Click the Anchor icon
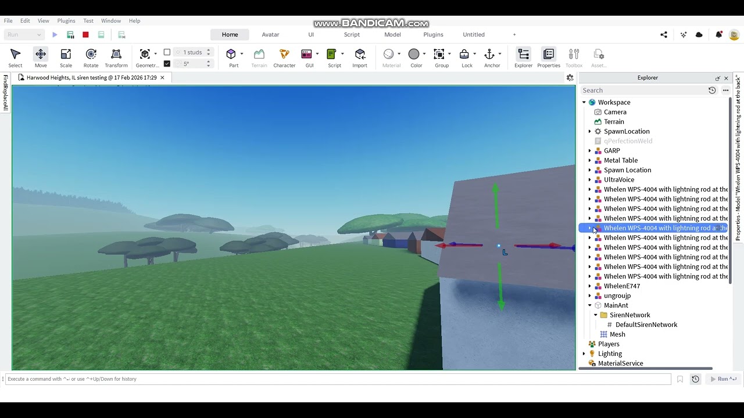The height and width of the screenshot is (418, 744). [x=489, y=54]
